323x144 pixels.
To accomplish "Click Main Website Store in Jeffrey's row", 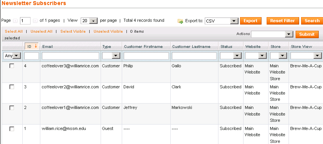I will pos(278,114).
